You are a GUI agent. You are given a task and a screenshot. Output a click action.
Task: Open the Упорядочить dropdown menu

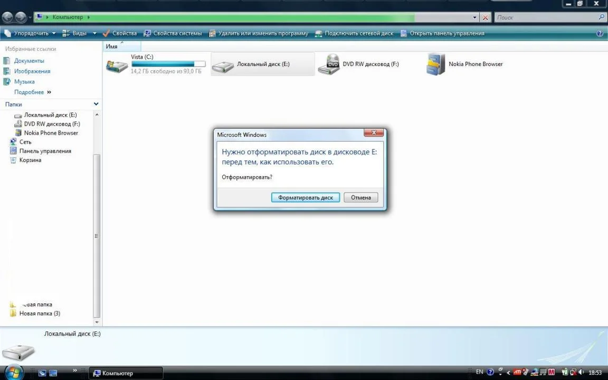30,33
